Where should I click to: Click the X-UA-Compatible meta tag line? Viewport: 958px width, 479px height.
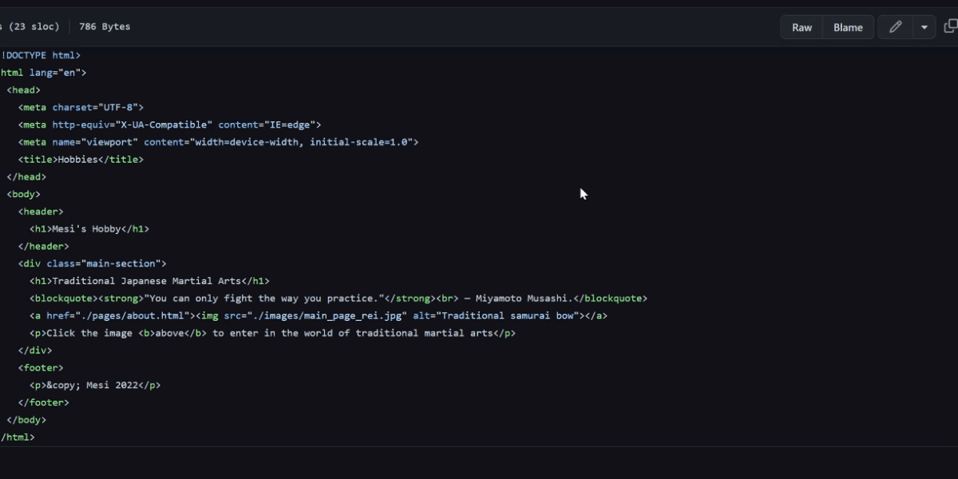(169, 125)
